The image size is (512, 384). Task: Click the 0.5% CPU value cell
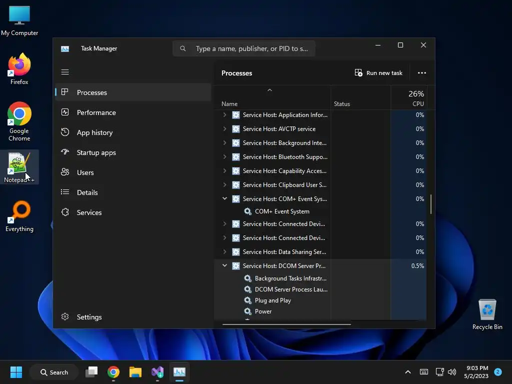coord(408,266)
